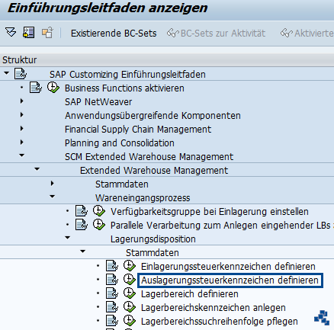Select SCM Extended Warehouse Management entry
This screenshot has height=330, width=334.
(149, 157)
